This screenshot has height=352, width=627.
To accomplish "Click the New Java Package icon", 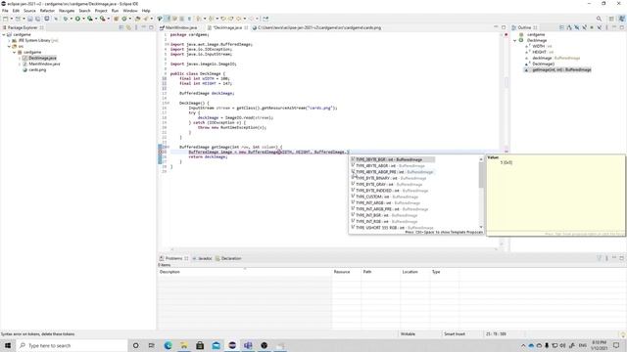I will coord(116,19).
